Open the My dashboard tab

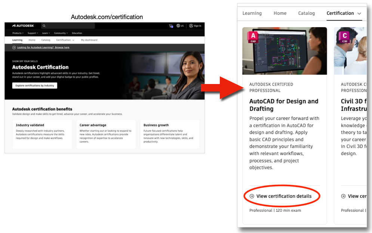click(x=89, y=40)
